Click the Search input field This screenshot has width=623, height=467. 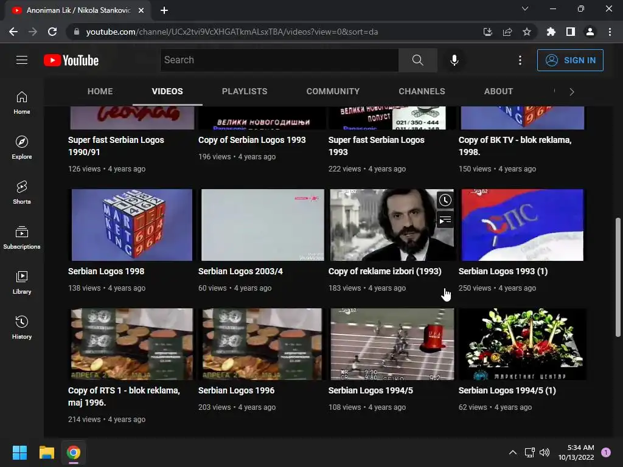pyautogui.click(x=279, y=60)
